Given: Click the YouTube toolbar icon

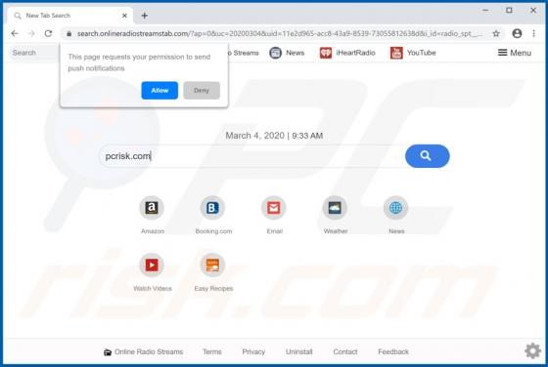Looking at the screenshot, I should pyautogui.click(x=396, y=53).
